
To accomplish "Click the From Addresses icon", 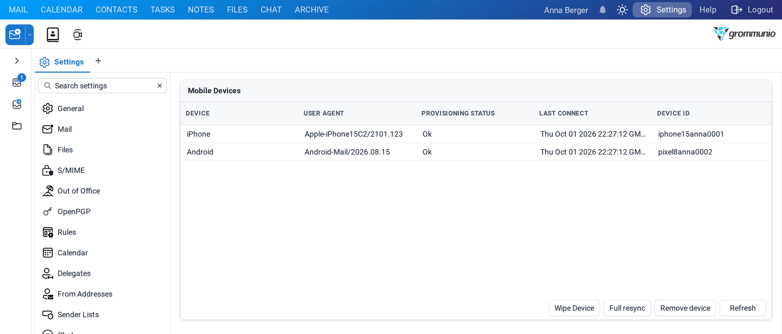I will pos(48,294).
